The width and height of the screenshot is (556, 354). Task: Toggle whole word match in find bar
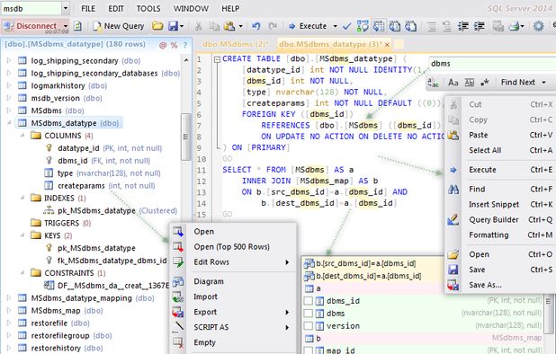click(x=469, y=83)
